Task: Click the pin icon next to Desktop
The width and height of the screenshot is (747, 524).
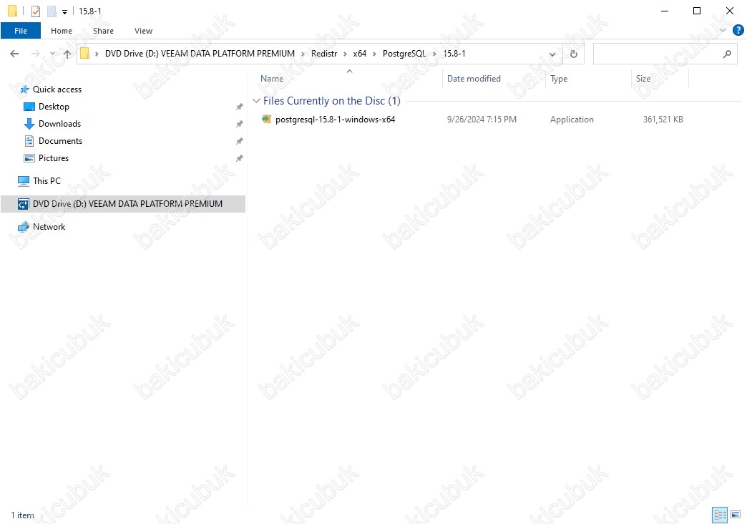Action: click(x=240, y=107)
